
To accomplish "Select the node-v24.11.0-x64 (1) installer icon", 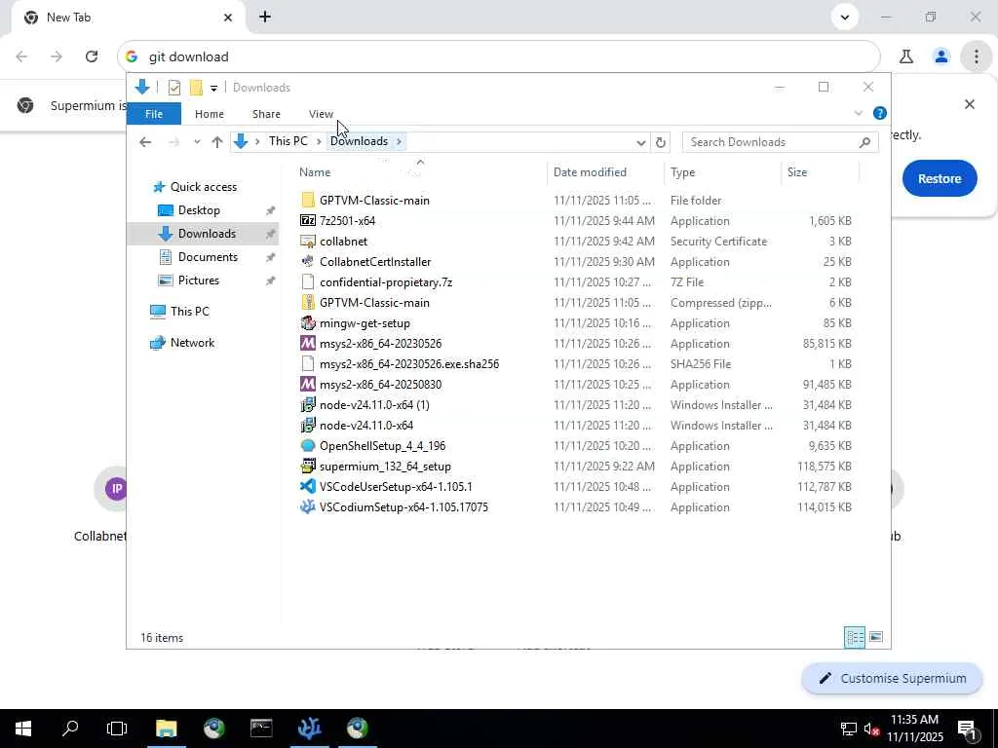I will (307, 404).
